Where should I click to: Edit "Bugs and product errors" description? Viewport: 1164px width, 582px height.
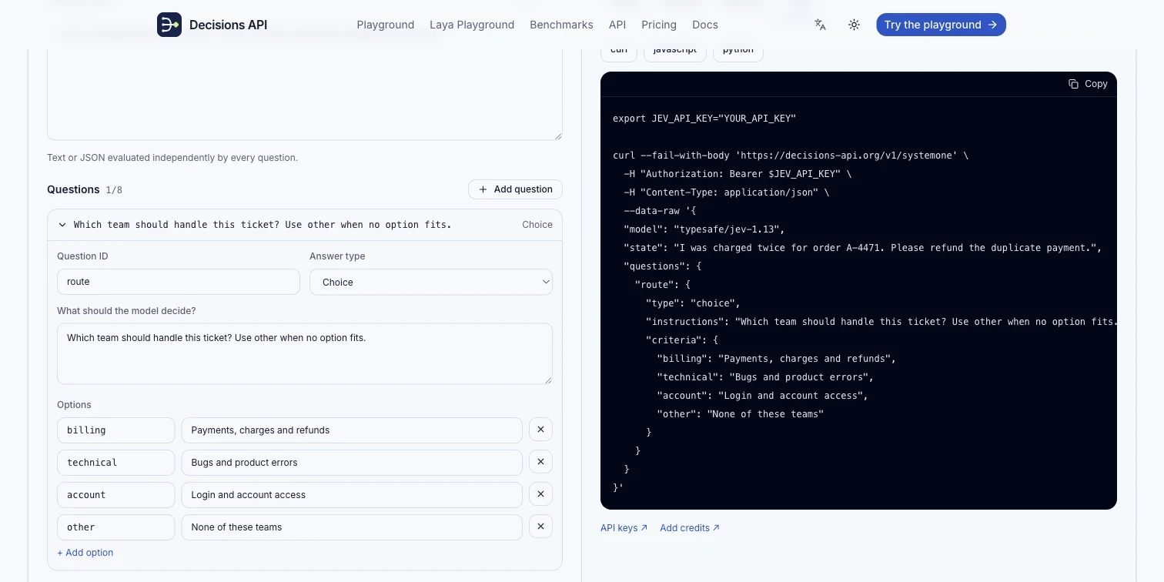352,463
